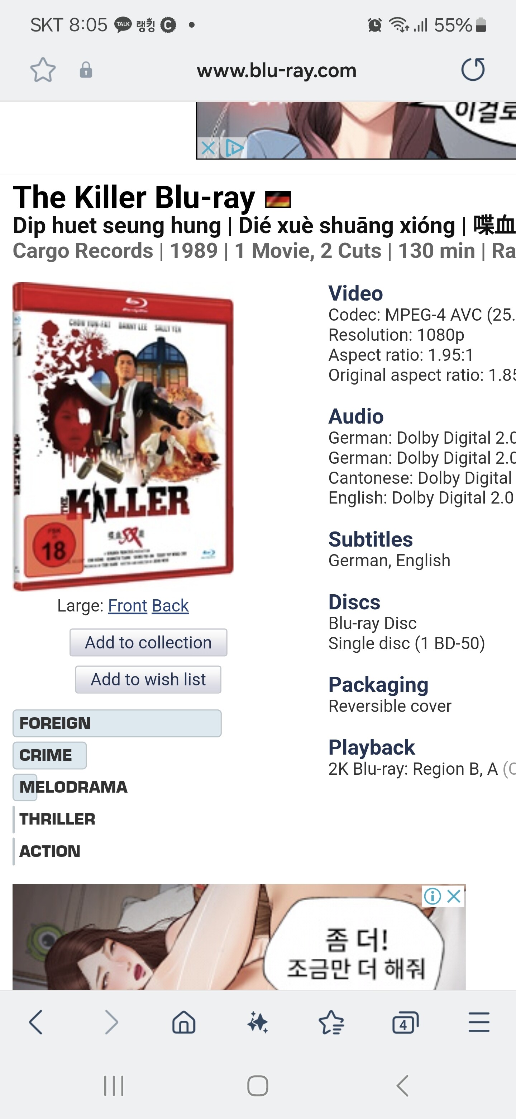
Task: Open the bookmarks list star icon
Action: [331, 1022]
